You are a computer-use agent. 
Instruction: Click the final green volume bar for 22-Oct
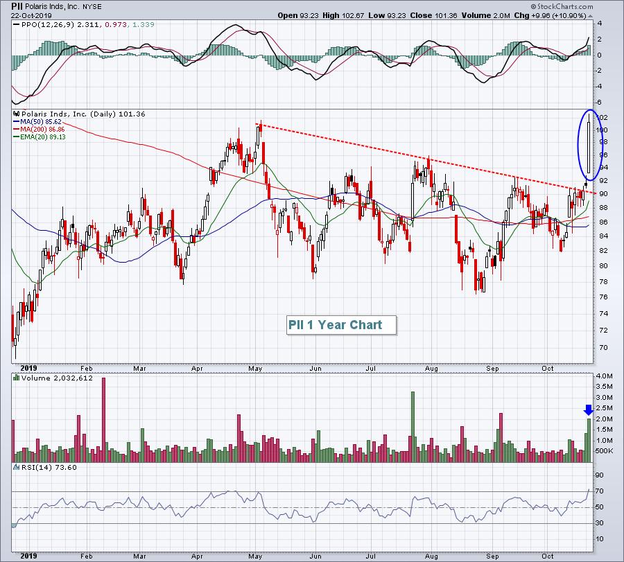coord(589,440)
